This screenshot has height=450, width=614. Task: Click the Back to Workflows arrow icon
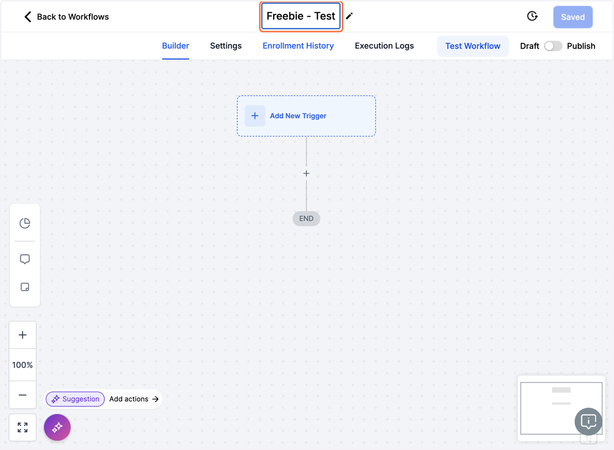point(28,17)
